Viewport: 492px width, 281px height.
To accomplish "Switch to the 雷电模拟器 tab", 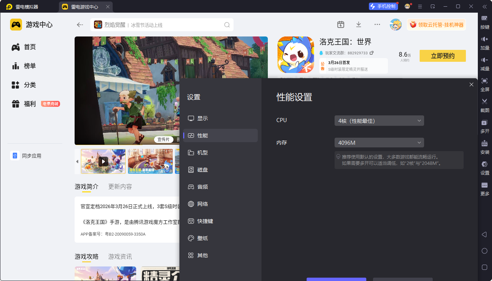I will [x=22, y=7].
